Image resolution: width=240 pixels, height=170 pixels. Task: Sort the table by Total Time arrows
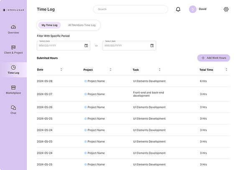pos(226,70)
